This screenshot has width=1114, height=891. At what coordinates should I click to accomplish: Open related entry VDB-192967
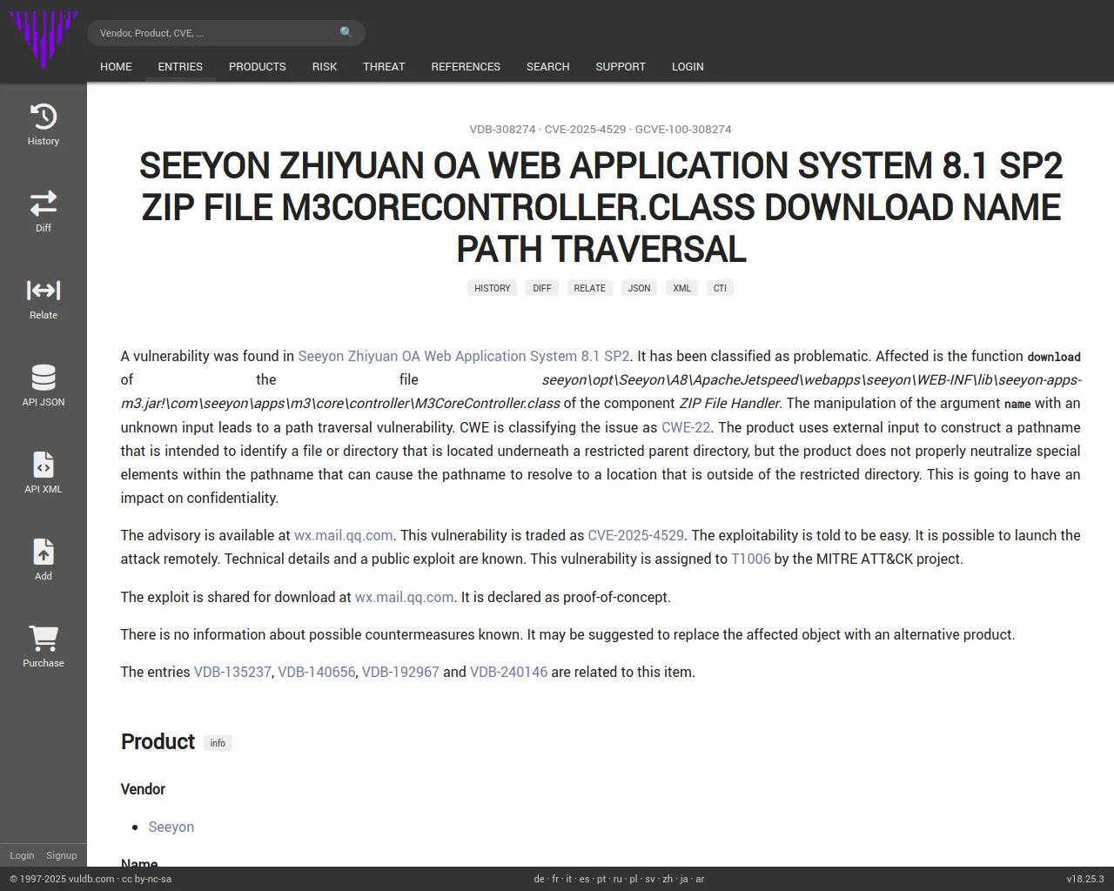[x=400, y=672]
